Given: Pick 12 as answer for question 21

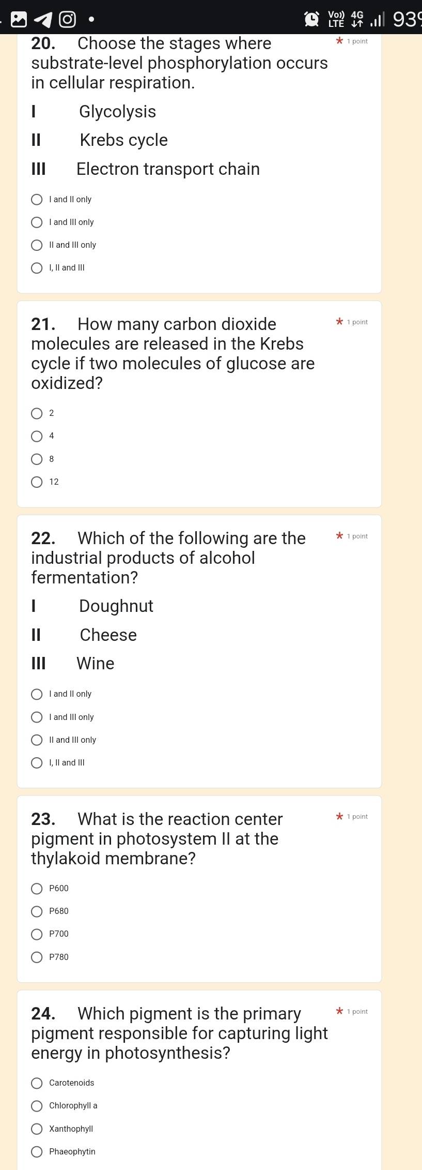Looking at the screenshot, I should point(37,482).
